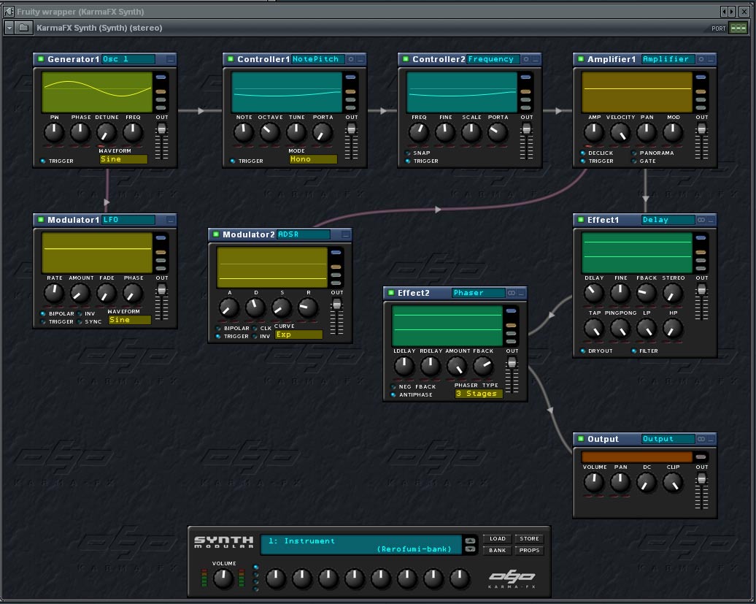
Task: Click the stereo link icon on Output module
Action: (x=701, y=439)
